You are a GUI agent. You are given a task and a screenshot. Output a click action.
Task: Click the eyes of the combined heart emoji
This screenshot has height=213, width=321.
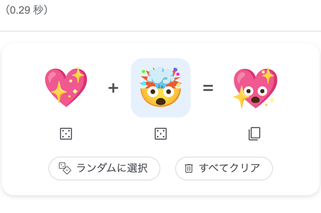[255, 91]
